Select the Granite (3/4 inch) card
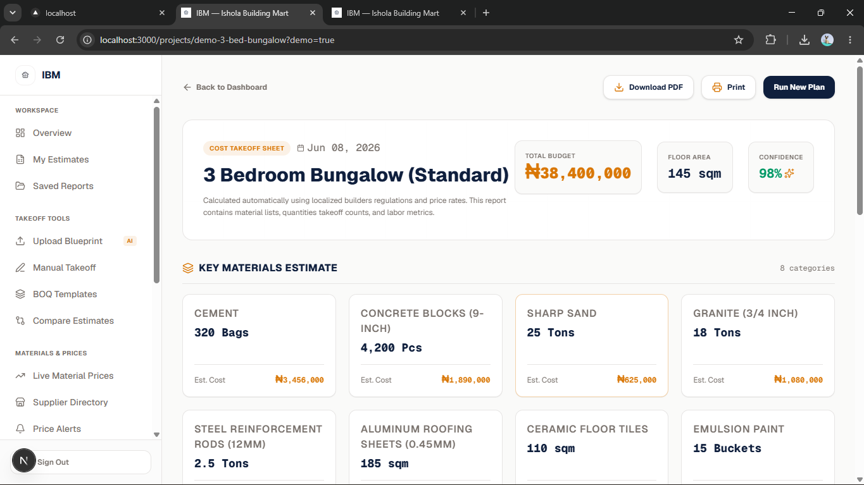Screen dimensions: 864x485 758,346
